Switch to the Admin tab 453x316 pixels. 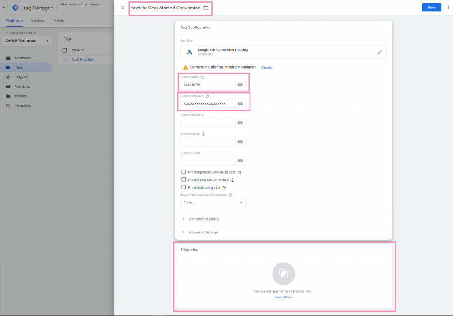tap(59, 21)
